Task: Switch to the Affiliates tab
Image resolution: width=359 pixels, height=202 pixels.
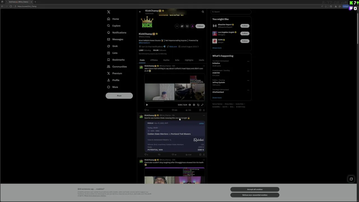Action: click(x=154, y=60)
